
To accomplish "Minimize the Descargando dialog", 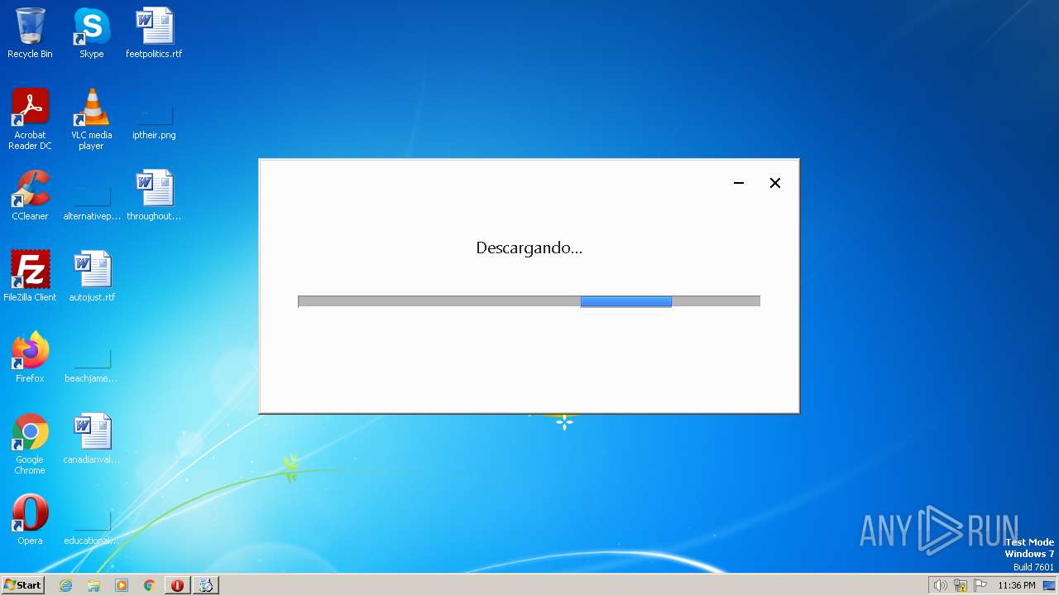I will tap(739, 183).
